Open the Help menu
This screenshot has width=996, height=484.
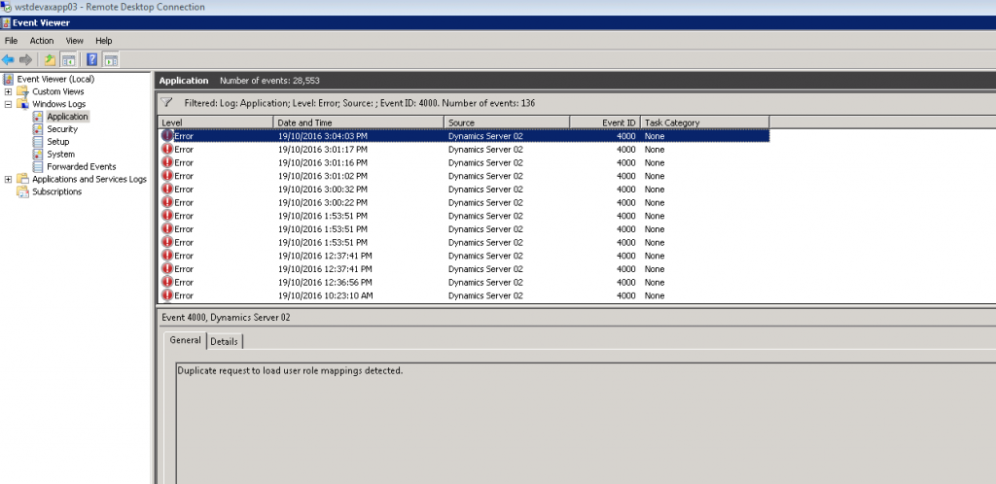click(103, 41)
